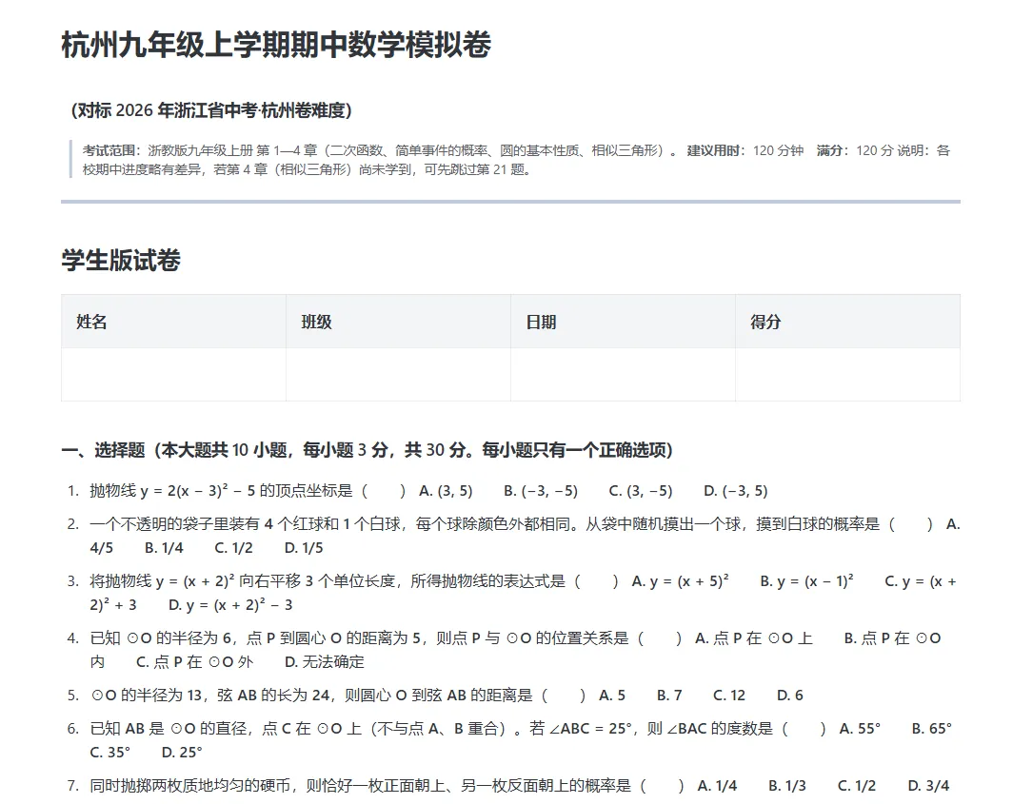Click question 7 option C. 1/2
The height and width of the screenshot is (804, 1013).
[x=857, y=786]
